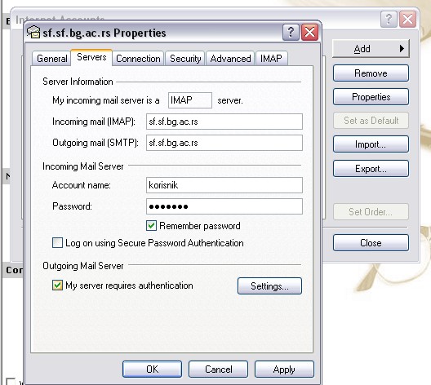Uncheck My server requires authentication
Image resolution: width=431 pixels, height=385 pixels.
[x=57, y=285]
